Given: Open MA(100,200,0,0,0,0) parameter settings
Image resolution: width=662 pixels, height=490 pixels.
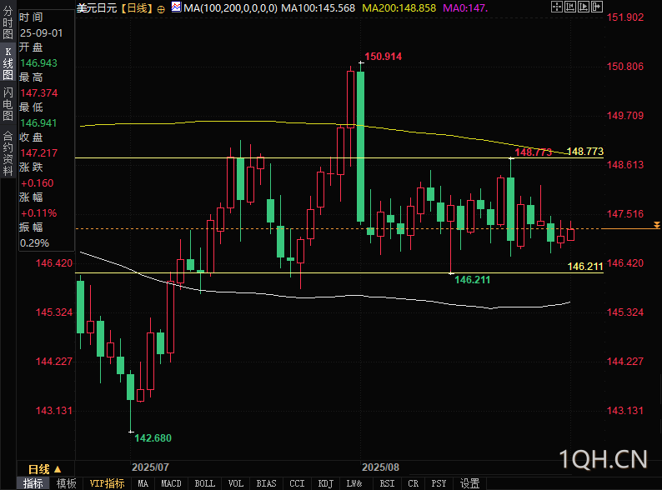Looking at the screenshot, I should [x=230, y=7].
